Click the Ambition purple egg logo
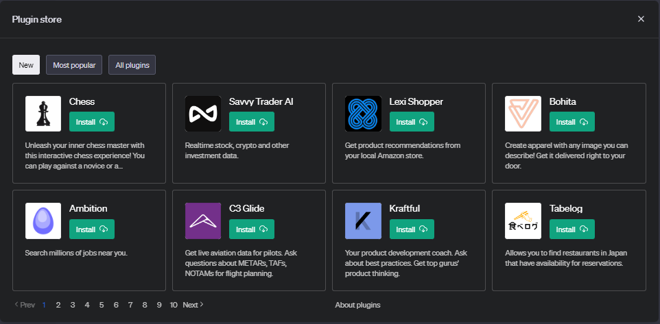 [x=43, y=221]
